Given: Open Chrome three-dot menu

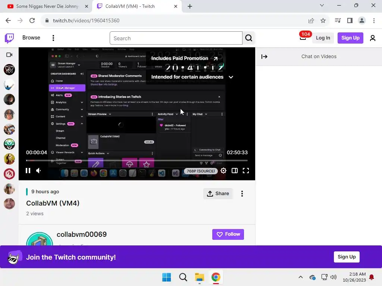Looking at the screenshot, I should tap(374, 21).
